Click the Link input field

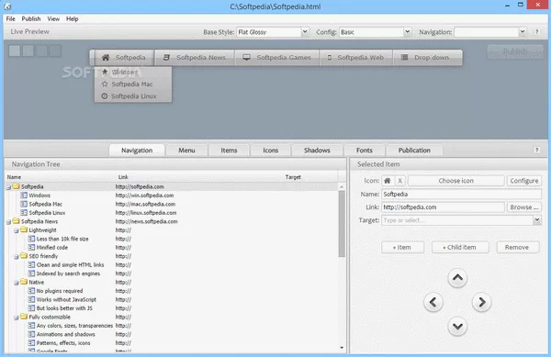[x=443, y=207]
